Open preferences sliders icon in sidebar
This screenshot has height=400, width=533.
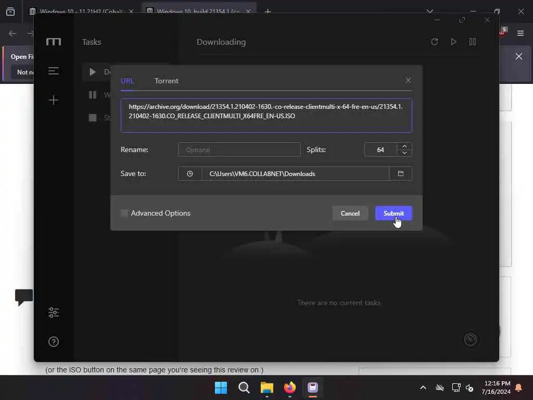54,312
